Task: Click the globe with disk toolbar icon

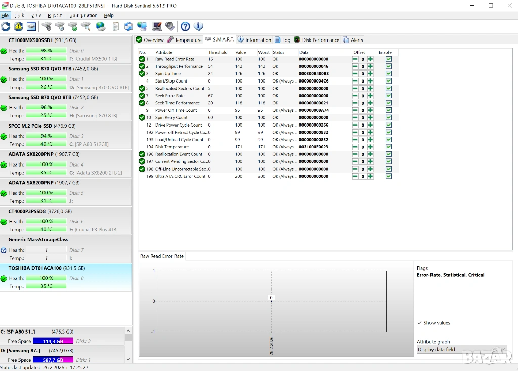Action: click(101, 26)
